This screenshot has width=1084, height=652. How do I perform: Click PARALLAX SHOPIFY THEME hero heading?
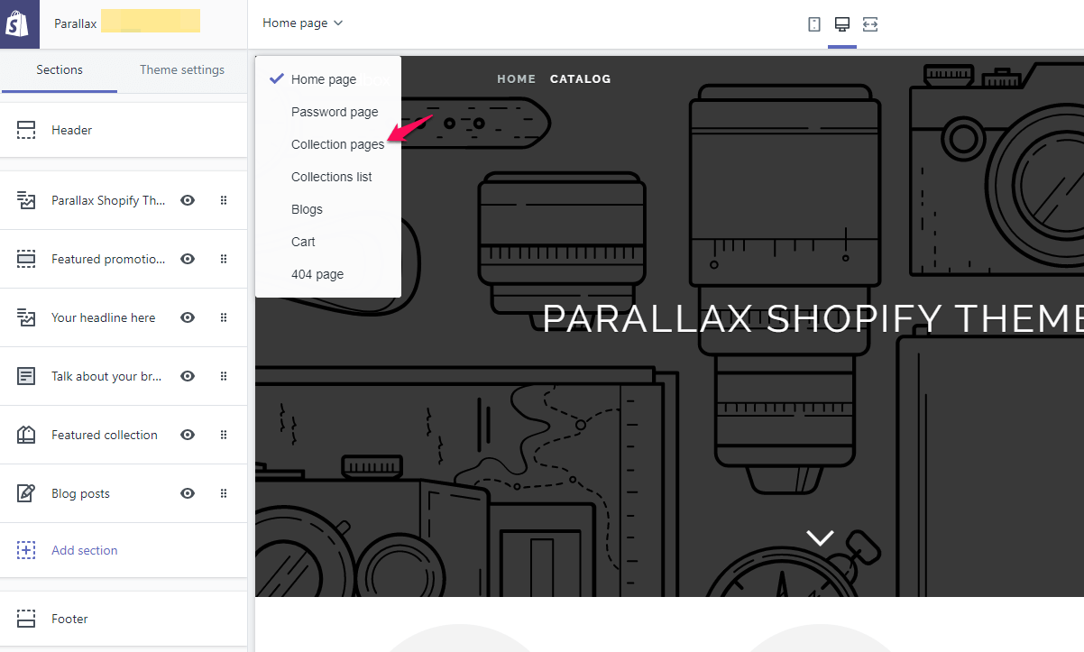click(813, 318)
